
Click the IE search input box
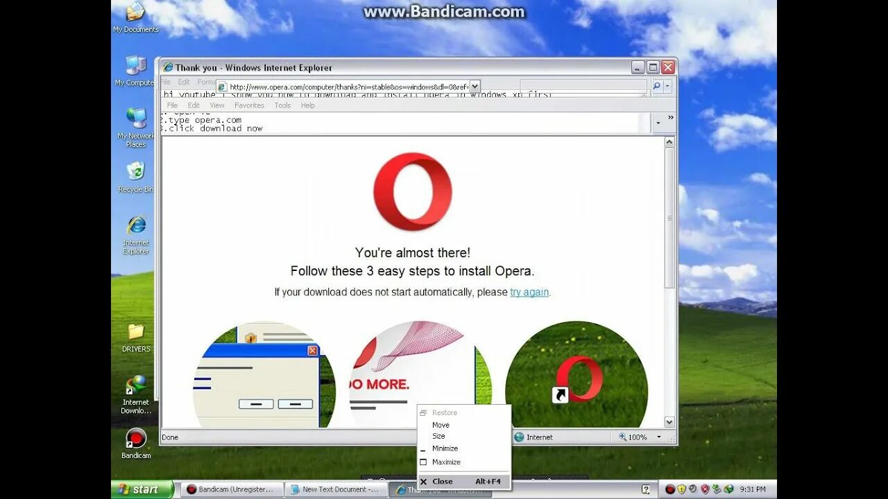pyautogui.click(x=583, y=86)
